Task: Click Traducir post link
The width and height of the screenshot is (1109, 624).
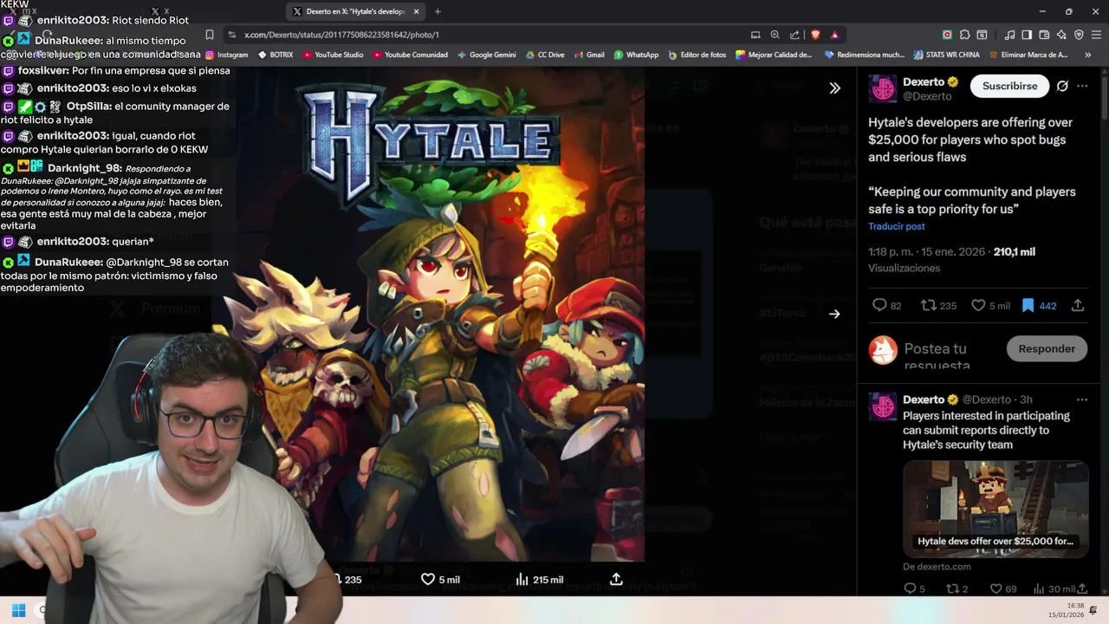Action: click(x=897, y=226)
